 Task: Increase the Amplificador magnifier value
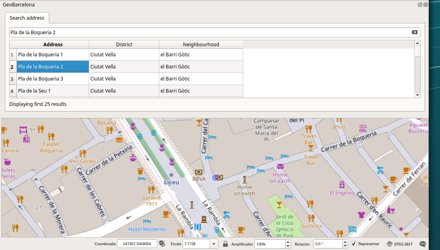(x=288, y=242)
